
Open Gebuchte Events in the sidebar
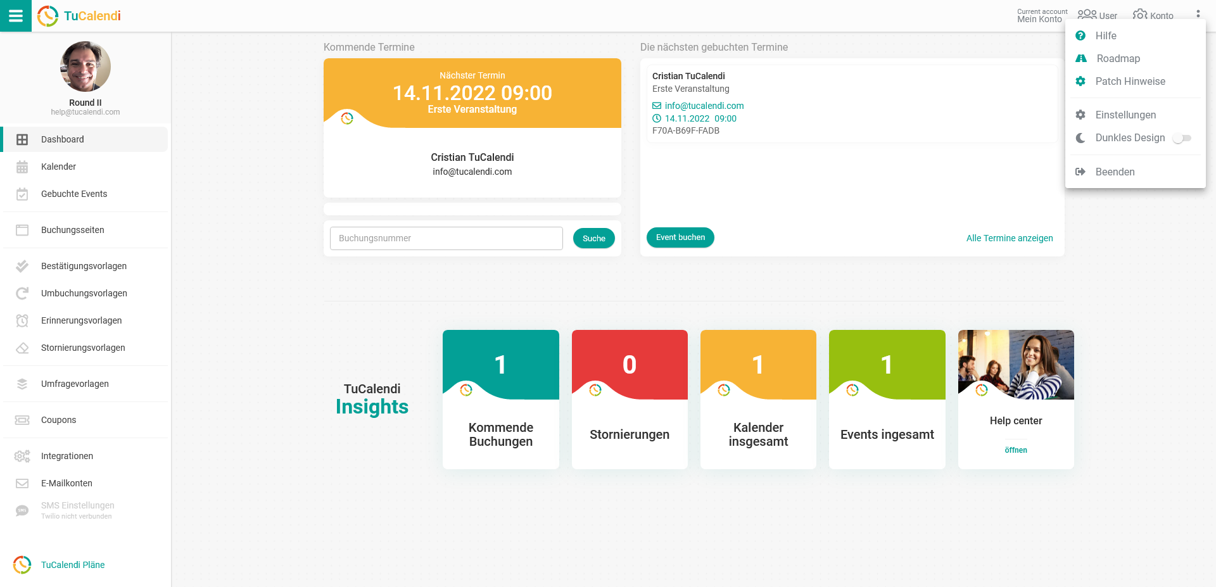(85, 194)
